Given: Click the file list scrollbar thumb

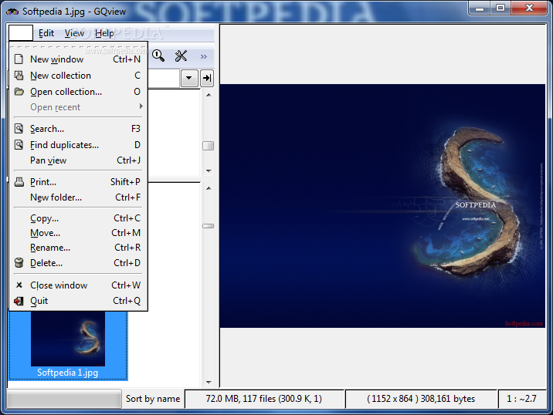Looking at the screenshot, I should [208, 226].
